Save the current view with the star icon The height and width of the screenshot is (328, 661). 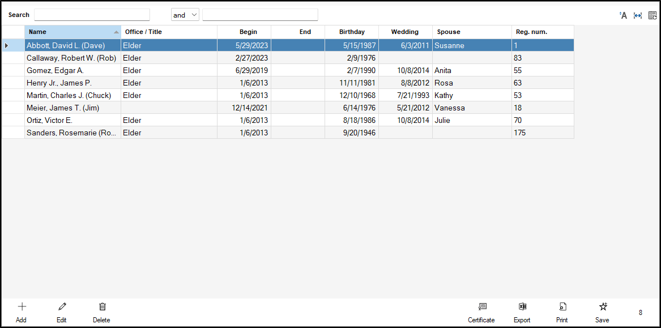tap(603, 312)
